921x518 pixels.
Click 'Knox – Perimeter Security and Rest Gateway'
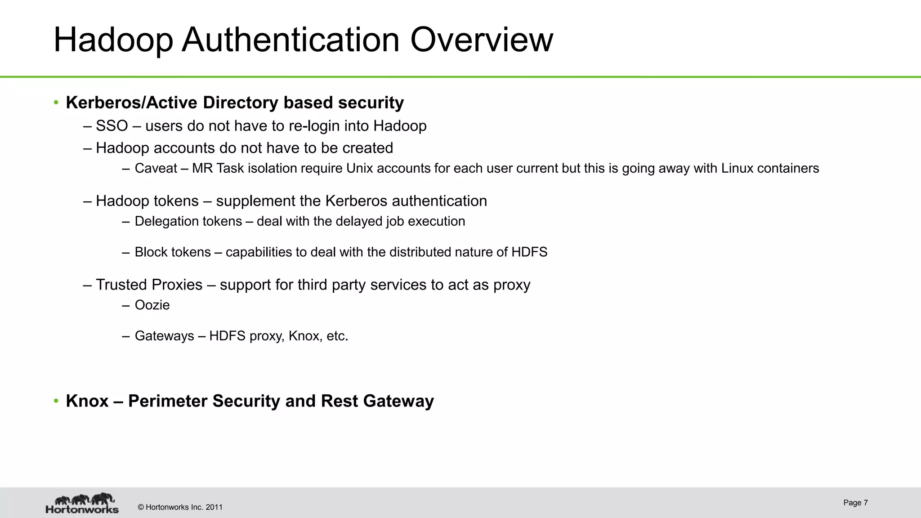coord(250,401)
